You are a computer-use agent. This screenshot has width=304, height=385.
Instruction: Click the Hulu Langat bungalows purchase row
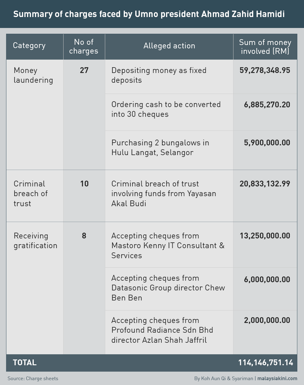pyautogui.click(x=201, y=150)
